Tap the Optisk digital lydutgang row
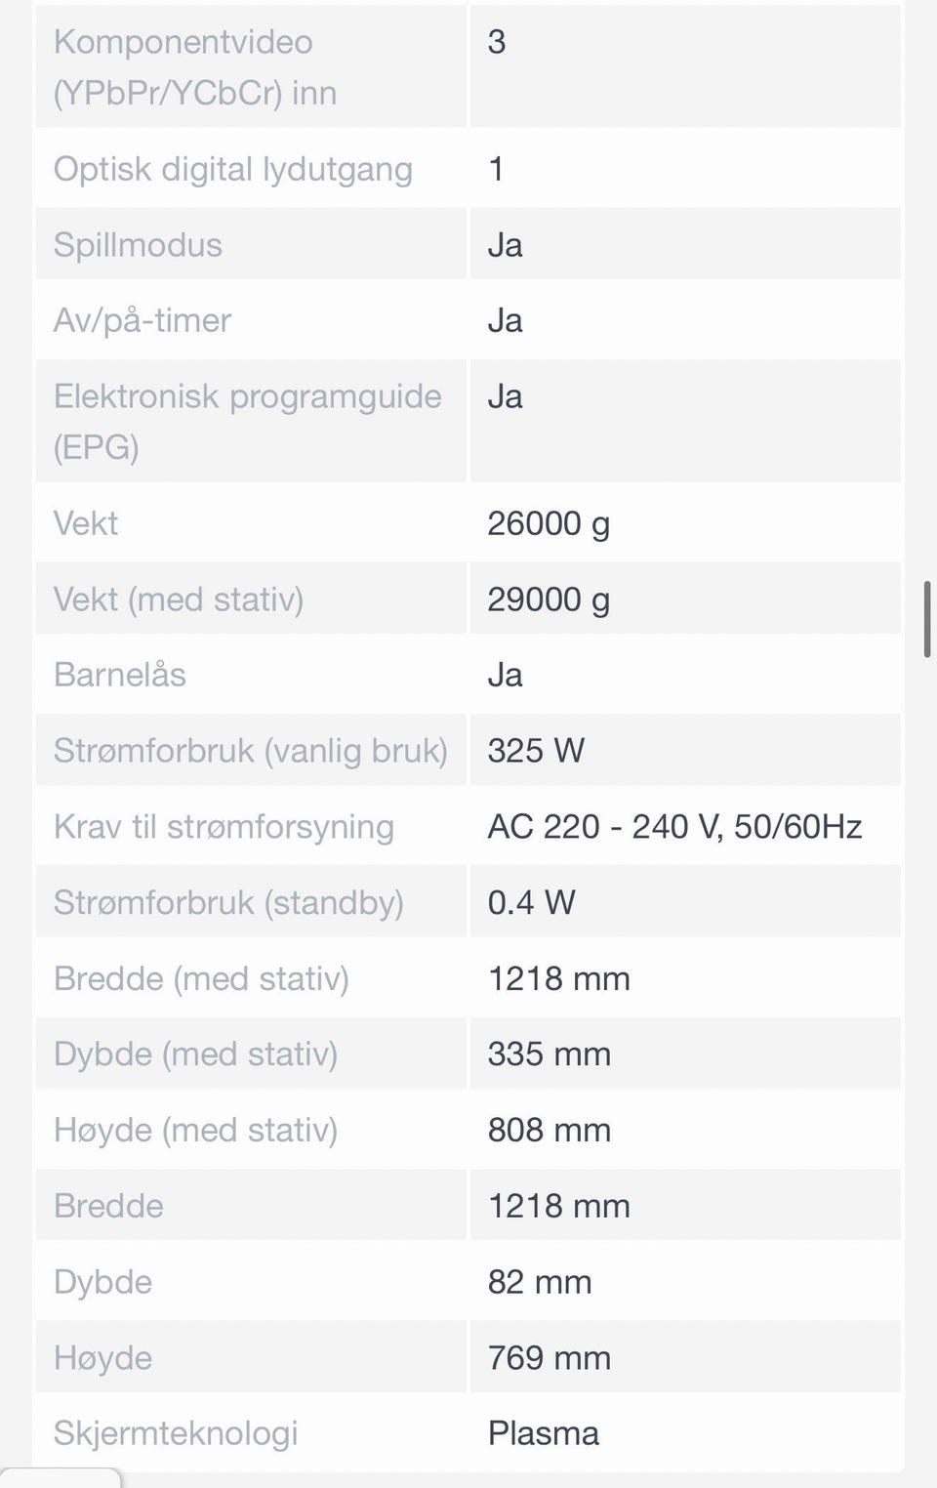Screen dimensions: 937x1488 [x=468, y=169]
